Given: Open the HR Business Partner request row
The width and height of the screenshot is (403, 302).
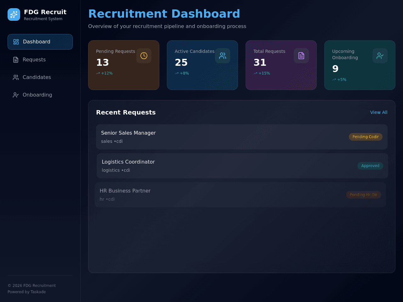Looking at the screenshot, I should pyautogui.click(x=240, y=195).
